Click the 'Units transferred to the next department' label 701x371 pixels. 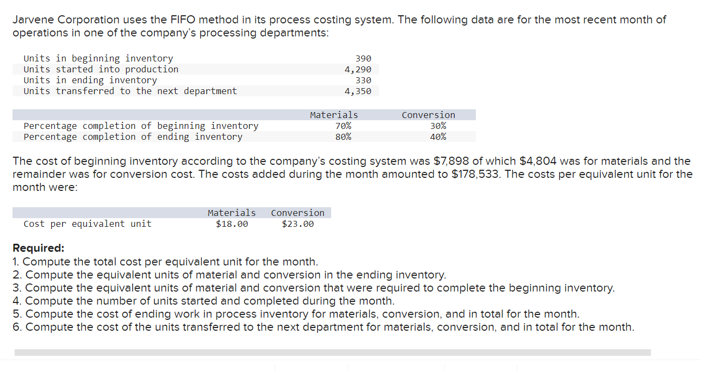coord(131,91)
